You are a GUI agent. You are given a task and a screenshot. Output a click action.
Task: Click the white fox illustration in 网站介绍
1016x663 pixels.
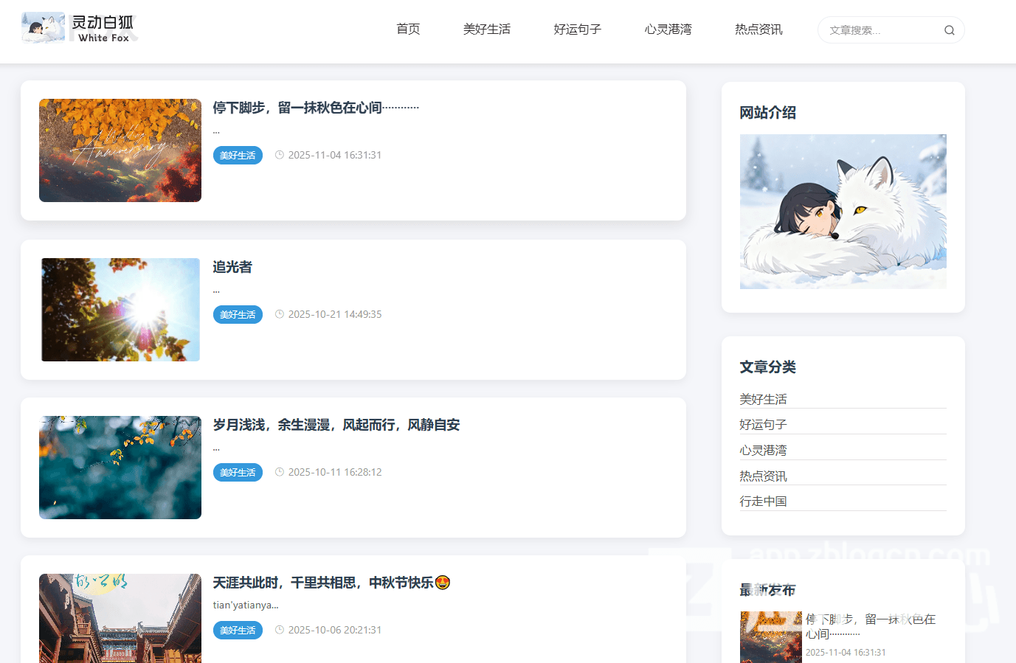843,212
